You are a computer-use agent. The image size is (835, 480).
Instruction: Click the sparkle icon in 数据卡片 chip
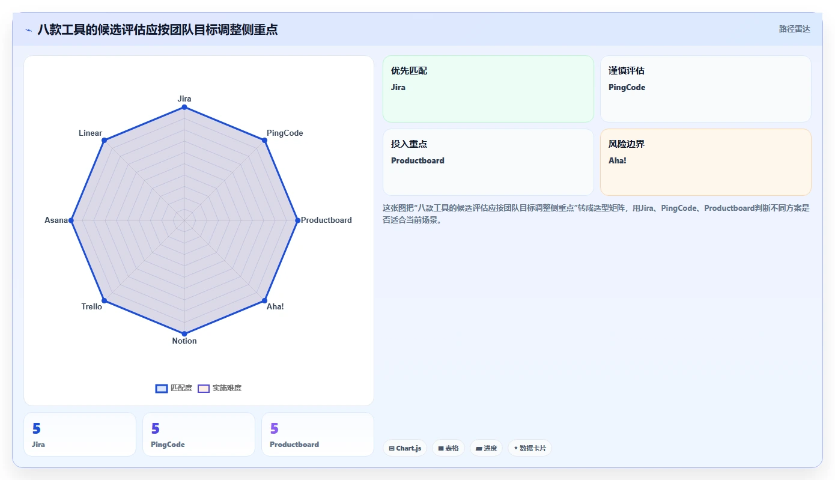click(516, 448)
